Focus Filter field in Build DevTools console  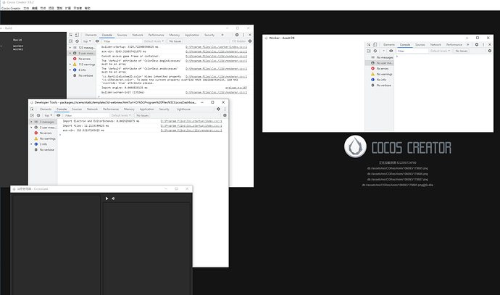(122, 41)
